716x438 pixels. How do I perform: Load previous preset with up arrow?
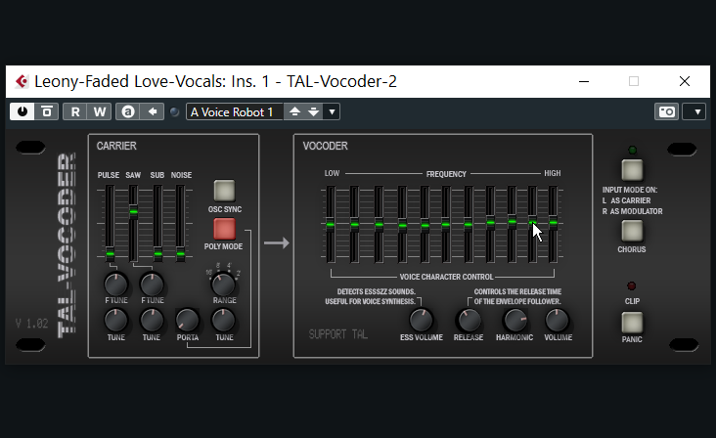coord(294,111)
